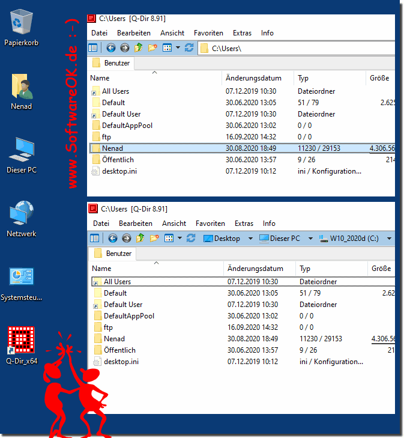Open the Papierkorb desktop icon
404x438 pixels.
coord(22,28)
